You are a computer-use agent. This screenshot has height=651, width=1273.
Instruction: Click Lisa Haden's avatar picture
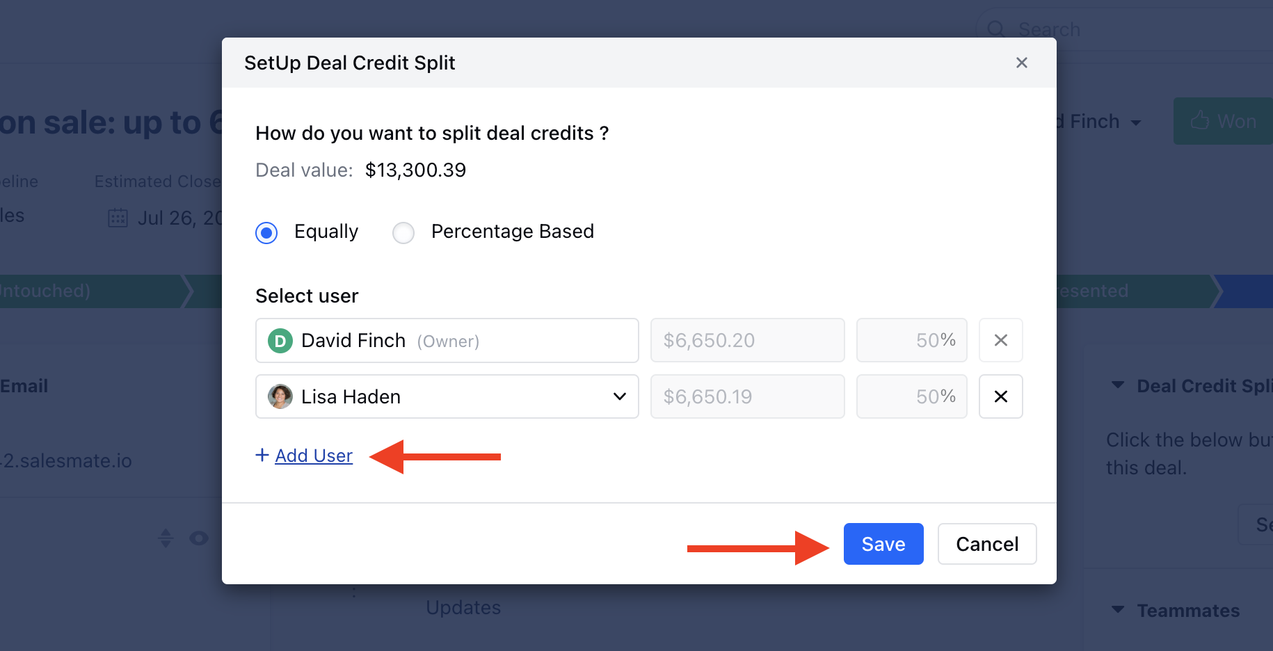tap(280, 396)
